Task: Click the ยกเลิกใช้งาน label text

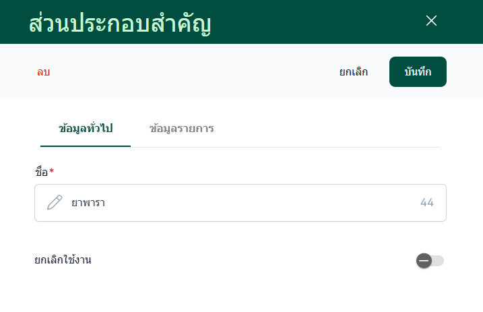Action: [x=63, y=259]
